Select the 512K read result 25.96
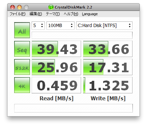The image size is (147, 127). coord(56,67)
